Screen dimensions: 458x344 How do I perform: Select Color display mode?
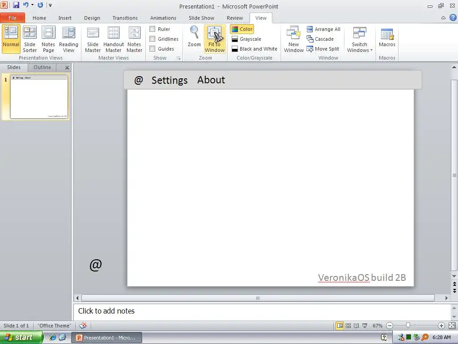[242, 29]
